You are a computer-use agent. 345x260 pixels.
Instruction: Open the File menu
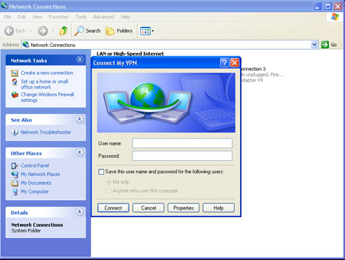8,17
